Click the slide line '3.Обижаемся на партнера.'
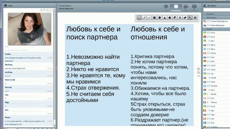 [x=160, y=89]
